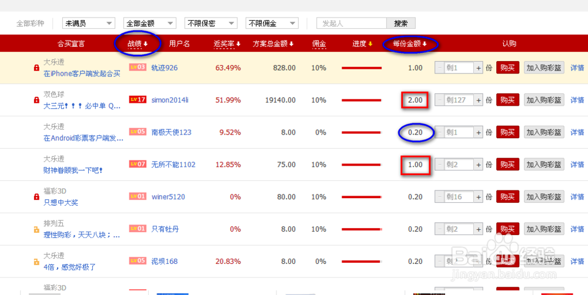588x295 pixels.
Task: Click the share quantity field showing 剩16
Action: (459, 197)
